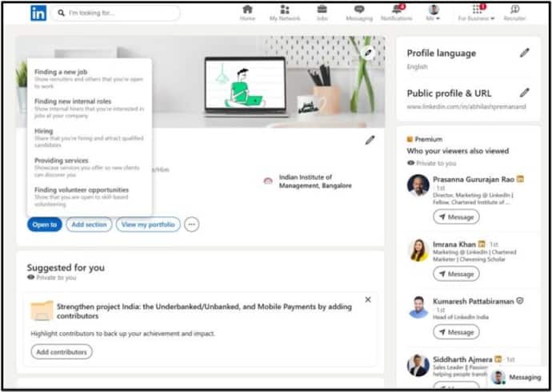Edit cover image with the pencil icon
The image size is (552, 392).
368,53
